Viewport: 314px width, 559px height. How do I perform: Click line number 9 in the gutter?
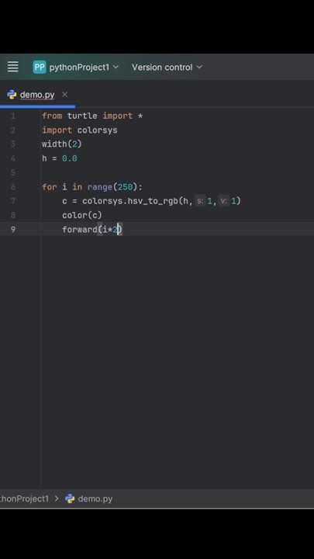pos(13,229)
